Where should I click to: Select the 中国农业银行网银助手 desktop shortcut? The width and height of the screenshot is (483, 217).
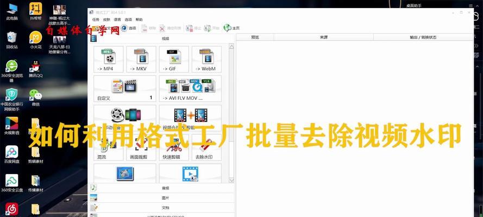[x=12, y=100]
